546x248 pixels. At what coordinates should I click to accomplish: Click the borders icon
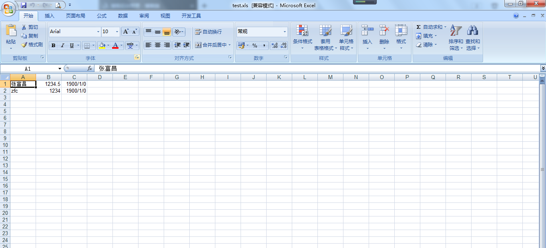[87, 46]
